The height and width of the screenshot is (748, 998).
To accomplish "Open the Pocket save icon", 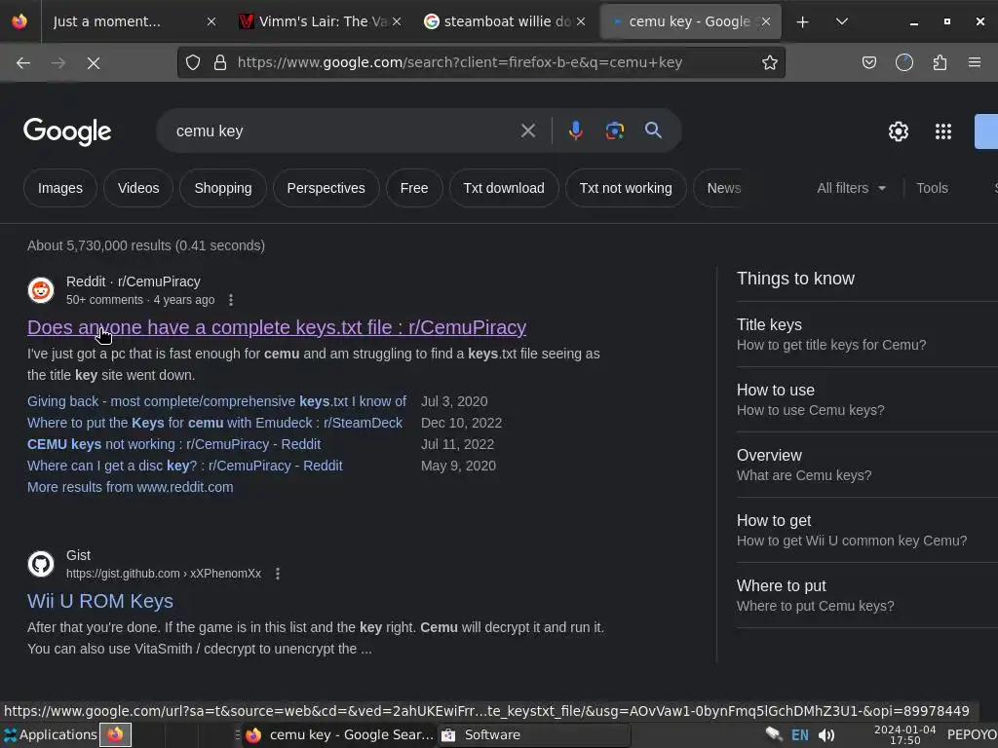I will point(868,62).
